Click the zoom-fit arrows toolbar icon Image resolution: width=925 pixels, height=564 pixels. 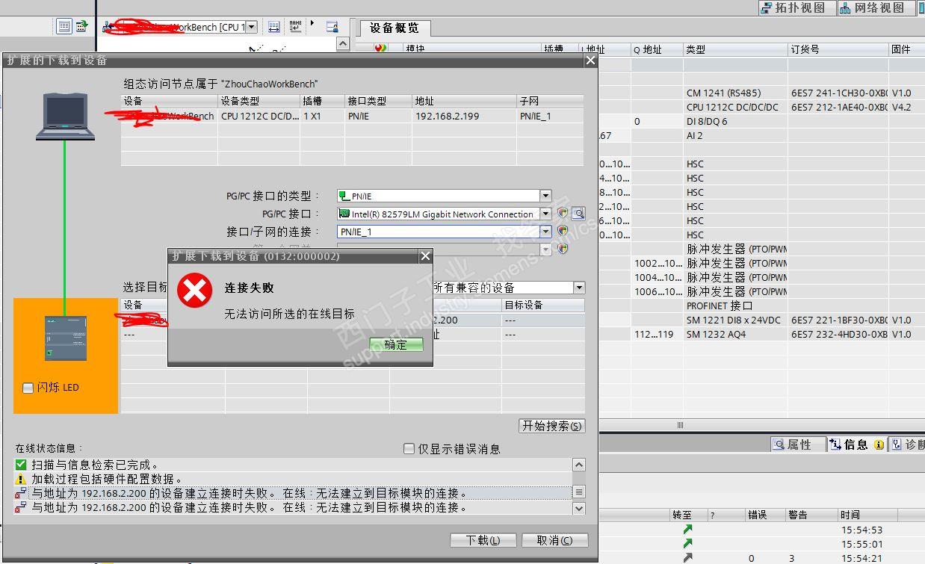coord(273,26)
